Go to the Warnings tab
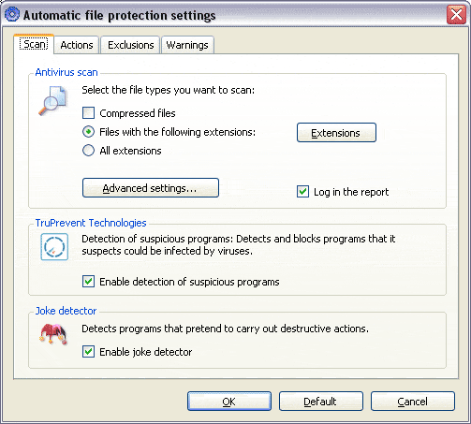The image size is (471, 424). click(x=187, y=45)
